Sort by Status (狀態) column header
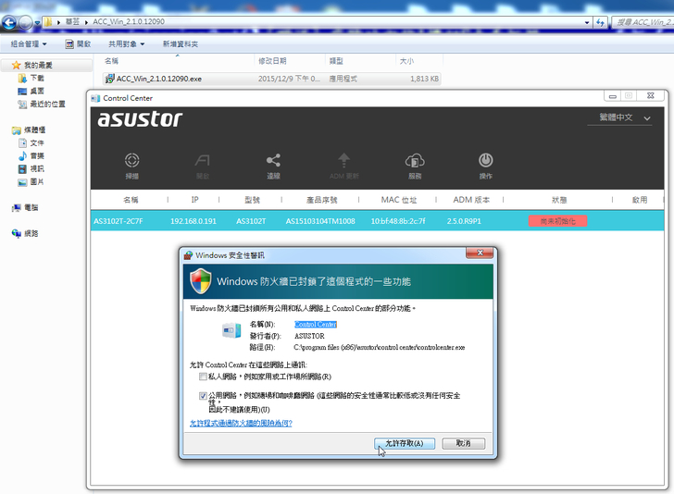Screen dimensions: 674x494 pyautogui.click(x=559, y=200)
